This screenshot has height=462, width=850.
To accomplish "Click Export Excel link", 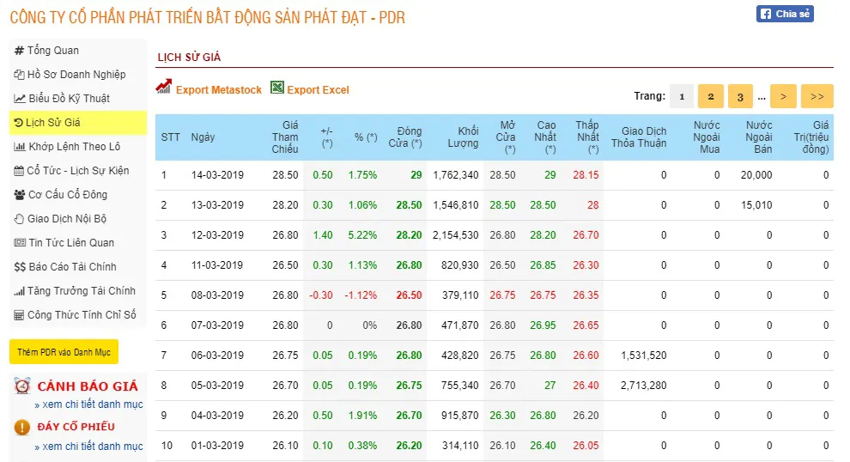I will pos(318,90).
